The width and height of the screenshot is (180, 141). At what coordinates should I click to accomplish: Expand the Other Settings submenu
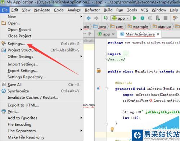pyautogui.click(x=42, y=57)
